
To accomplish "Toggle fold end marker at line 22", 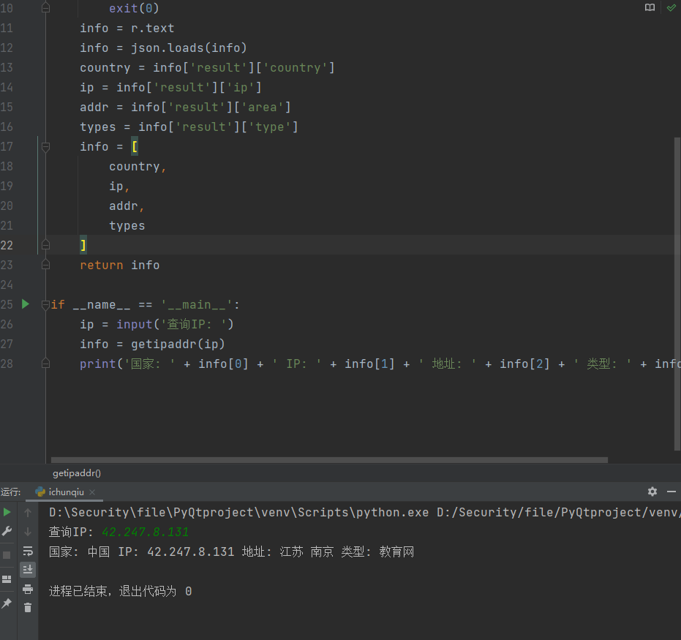I will [x=45, y=245].
